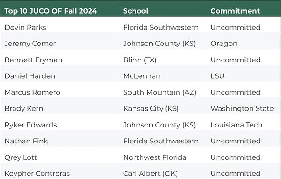The width and height of the screenshot is (281, 179).
Task: Select Keypher Contreras in last row
Action: [37, 174]
